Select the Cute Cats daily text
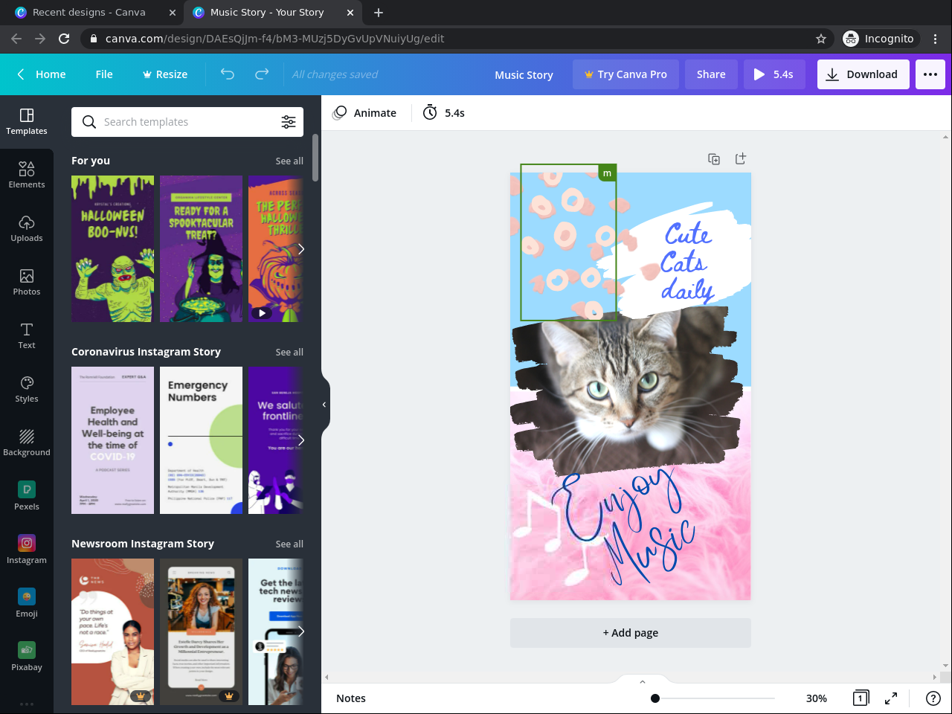952x714 pixels. tap(687, 262)
